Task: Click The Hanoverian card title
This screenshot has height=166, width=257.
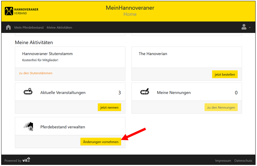Action: [x=153, y=54]
